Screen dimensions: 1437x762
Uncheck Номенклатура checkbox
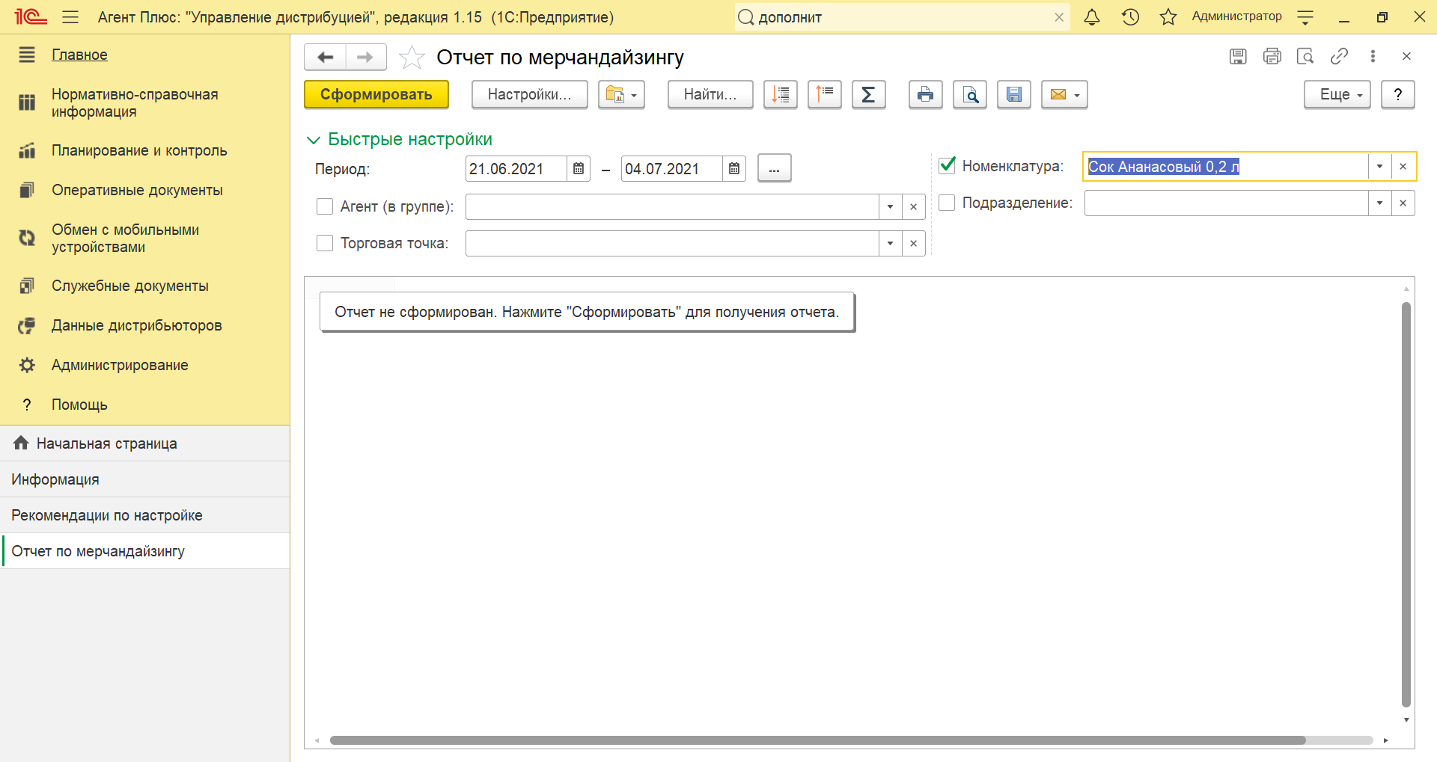pyautogui.click(x=947, y=165)
